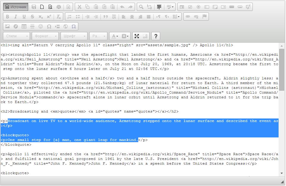The image size is (286, 186).
Task: Insert a Hidden field element
Action: 248,7
